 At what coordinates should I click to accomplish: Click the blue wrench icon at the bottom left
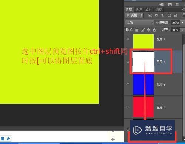8,138
